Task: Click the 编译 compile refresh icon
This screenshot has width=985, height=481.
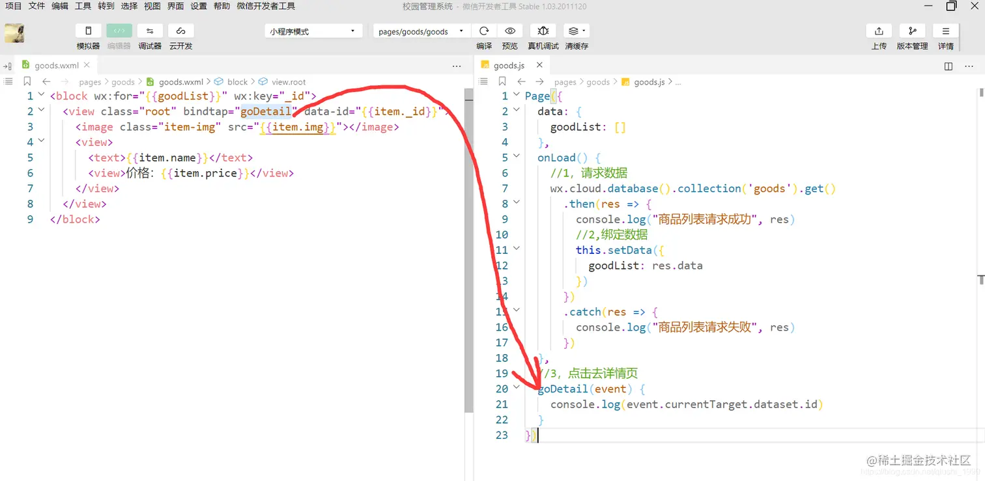Action: click(x=484, y=31)
